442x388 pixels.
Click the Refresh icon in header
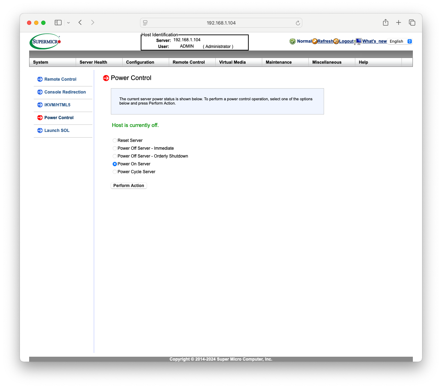(x=315, y=42)
